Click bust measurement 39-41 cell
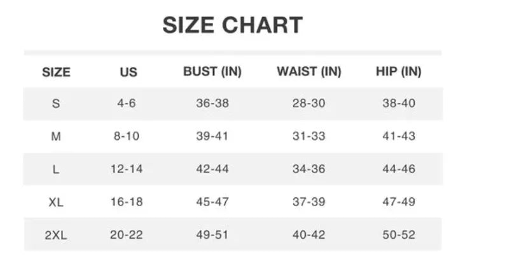The image size is (505, 259). tap(212, 136)
